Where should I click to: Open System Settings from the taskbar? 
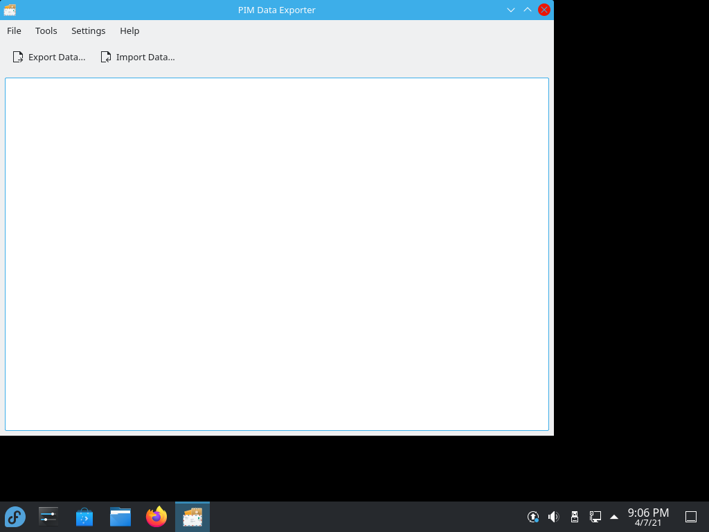48,517
